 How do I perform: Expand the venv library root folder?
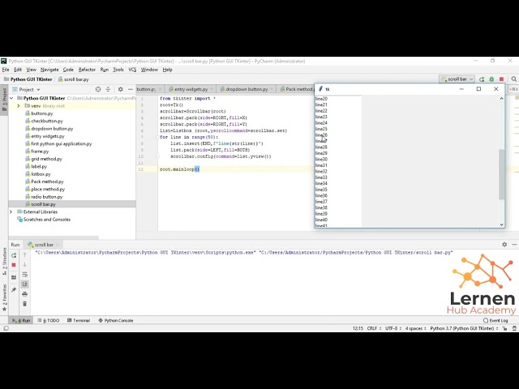(19, 106)
